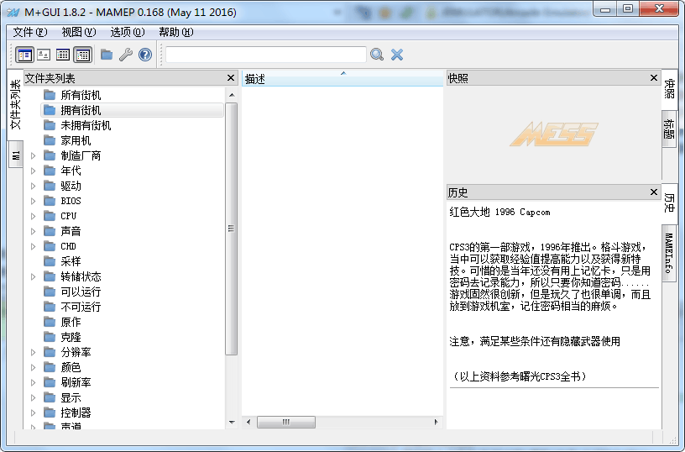Select the 克隆 folder
Viewport: 685px width, 452px height.
point(71,337)
